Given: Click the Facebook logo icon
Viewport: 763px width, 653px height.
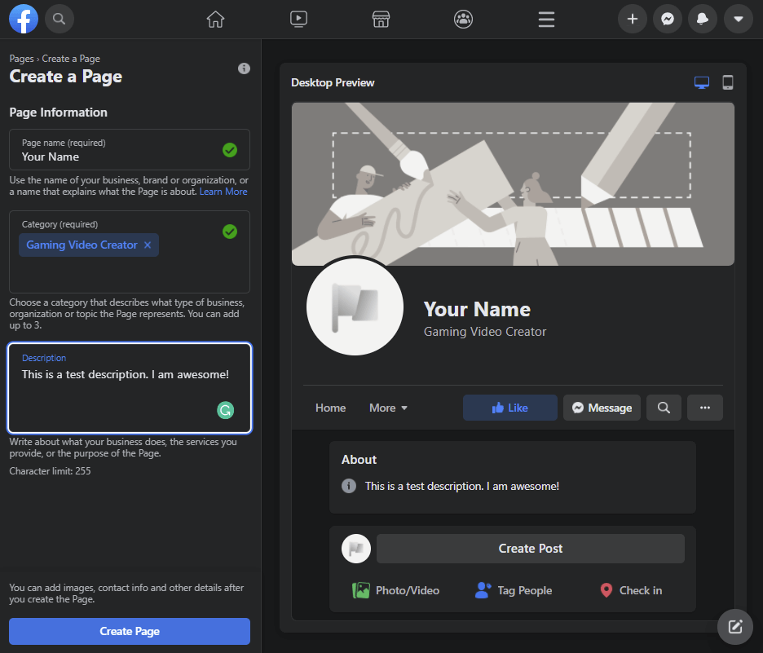Looking at the screenshot, I should pos(24,19).
